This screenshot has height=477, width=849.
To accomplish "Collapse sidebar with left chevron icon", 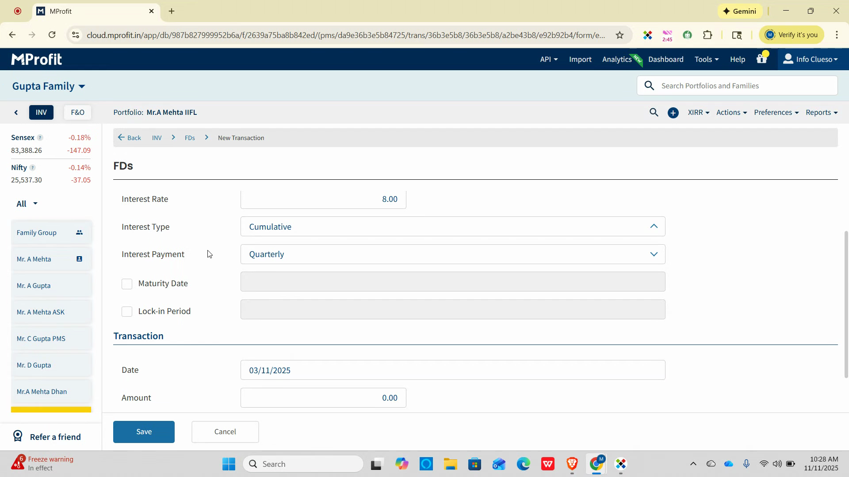I will 16,113.
